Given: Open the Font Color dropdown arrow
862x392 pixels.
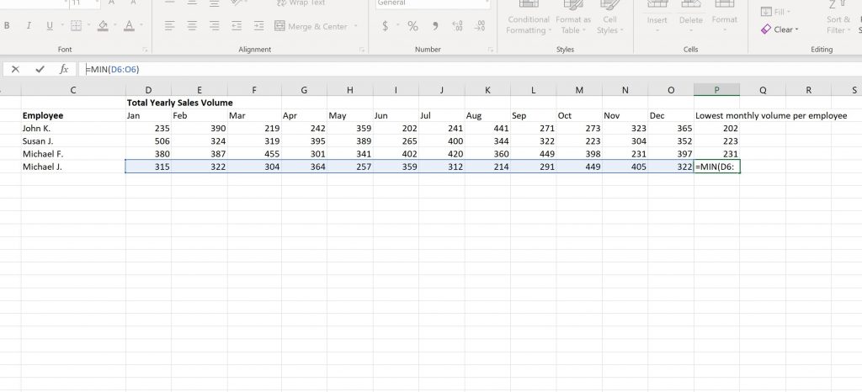Looking at the screenshot, I should [141, 26].
